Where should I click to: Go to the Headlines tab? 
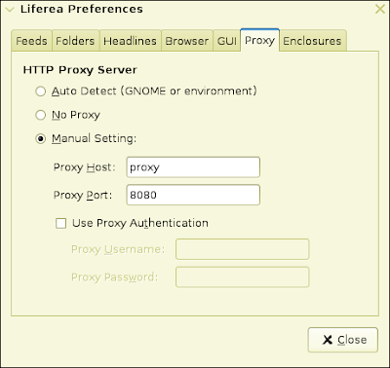(130, 41)
